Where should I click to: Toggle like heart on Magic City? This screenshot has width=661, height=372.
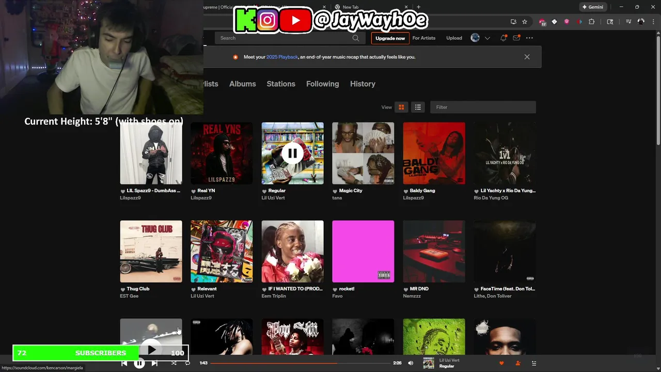[x=335, y=191]
